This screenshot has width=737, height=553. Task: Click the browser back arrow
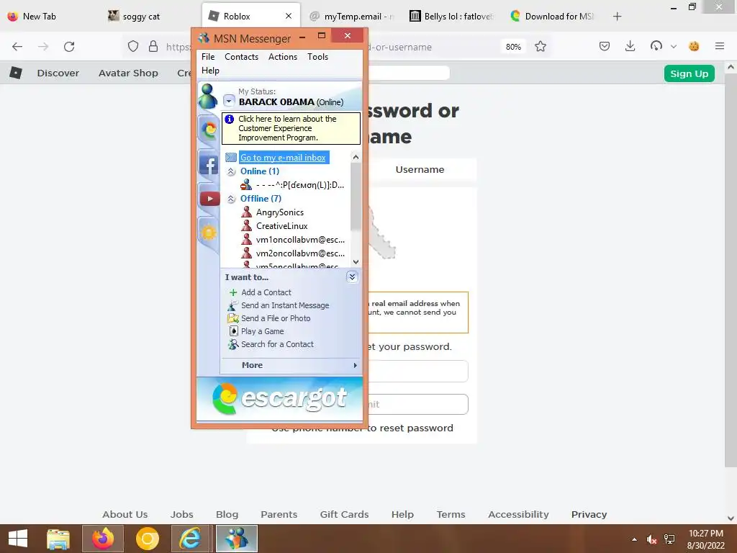[x=17, y=47]
